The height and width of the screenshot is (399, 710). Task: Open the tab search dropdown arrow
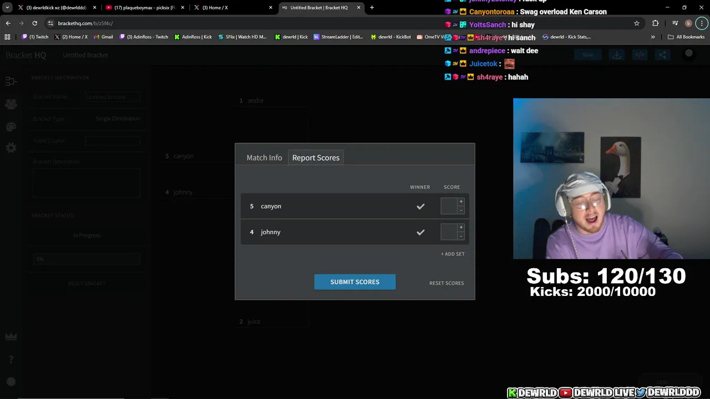(x=7, y=8)
